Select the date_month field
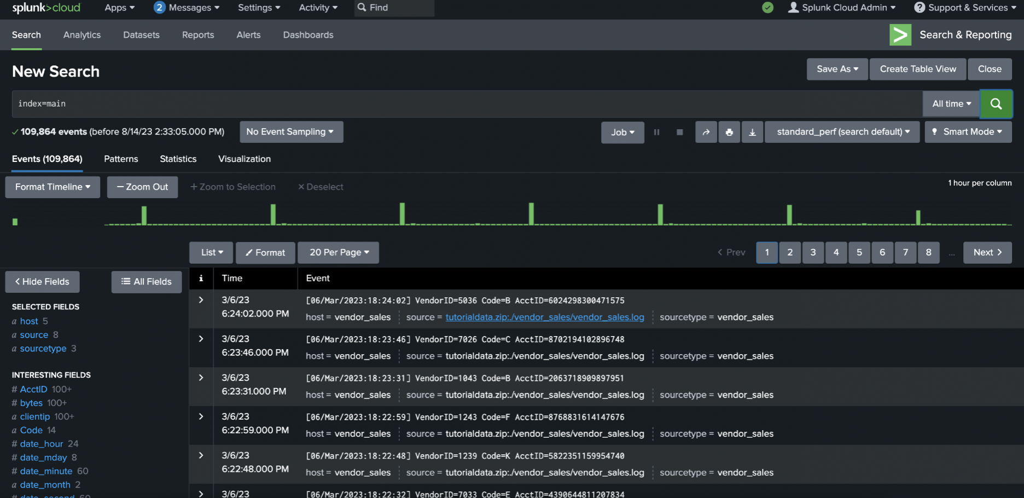 tap(45, 485)
